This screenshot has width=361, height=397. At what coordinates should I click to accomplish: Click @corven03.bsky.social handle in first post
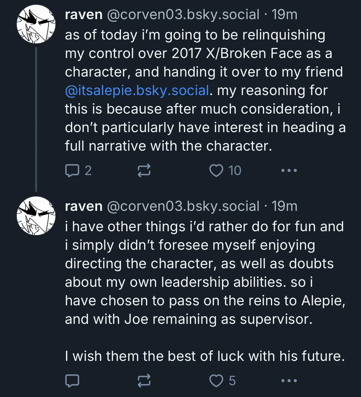point(183,15)
